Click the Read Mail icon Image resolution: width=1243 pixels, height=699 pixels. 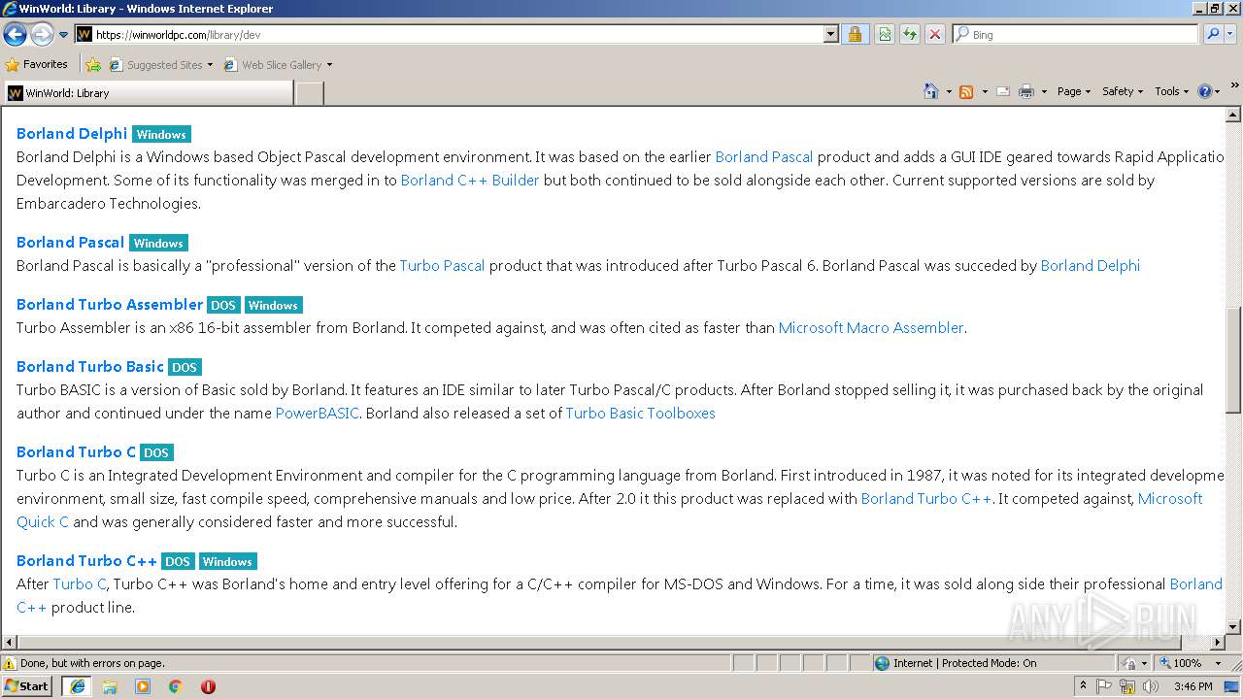(1003, 91)
